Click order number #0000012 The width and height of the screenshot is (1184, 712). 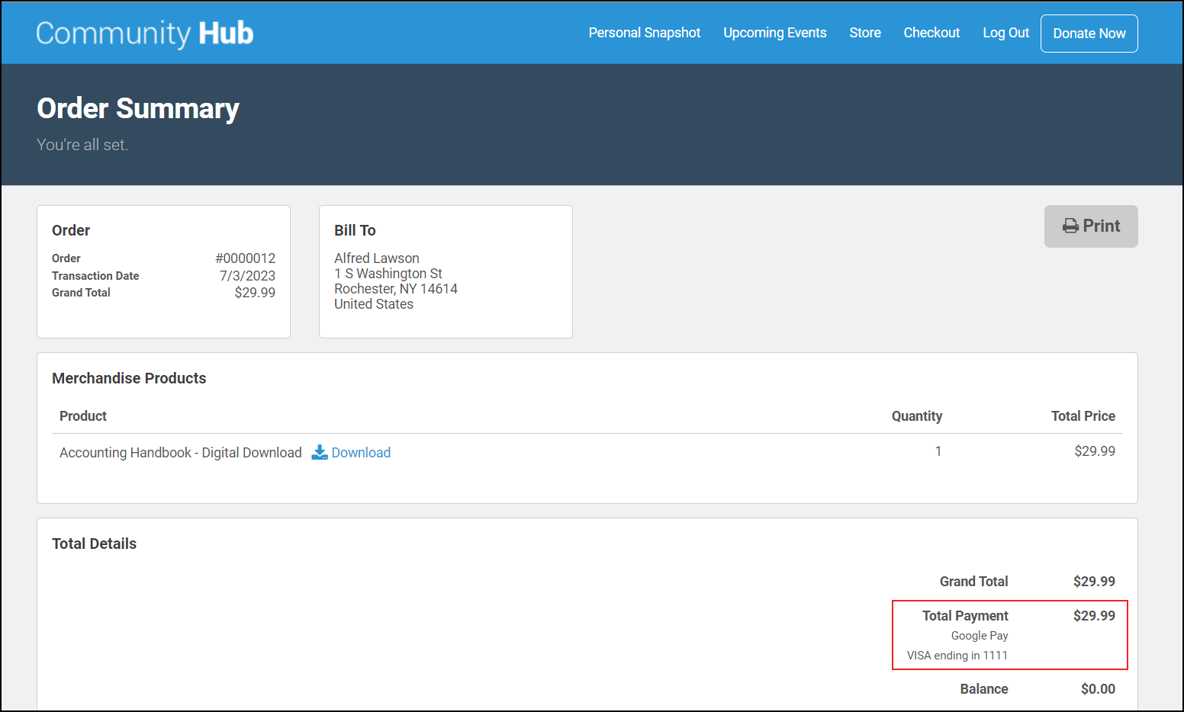245,258
